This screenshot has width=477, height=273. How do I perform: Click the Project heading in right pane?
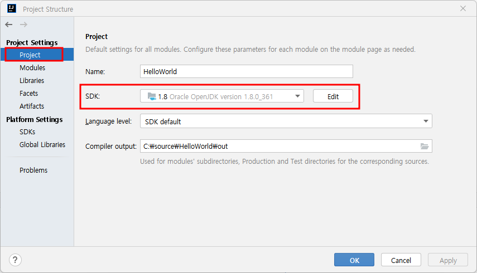97,36
